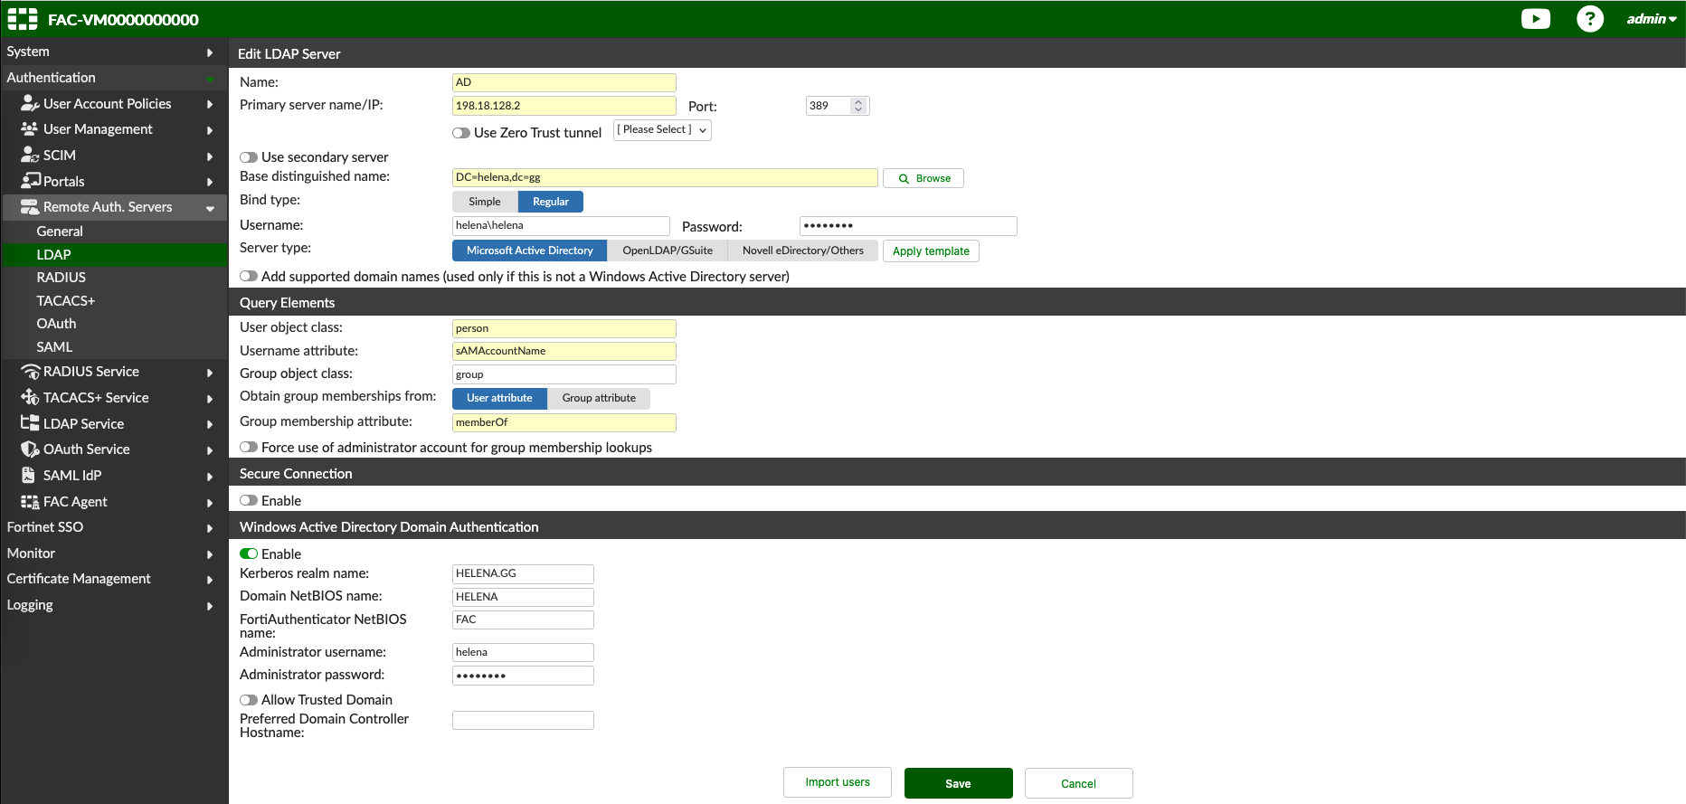Image resolution: width=1686 pixels, height=804 pixels.
Task: Toggle Use secondary server switch
Action: point(249,157)
